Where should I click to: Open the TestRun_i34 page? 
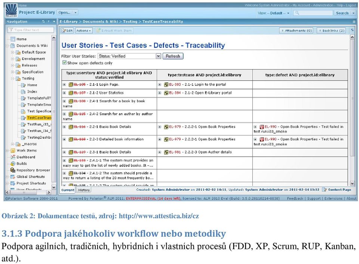(x=39, y=131)
